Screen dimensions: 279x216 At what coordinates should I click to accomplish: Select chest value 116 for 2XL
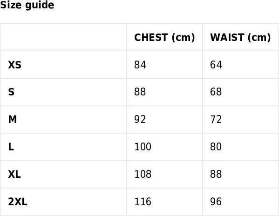pos(143,202)
